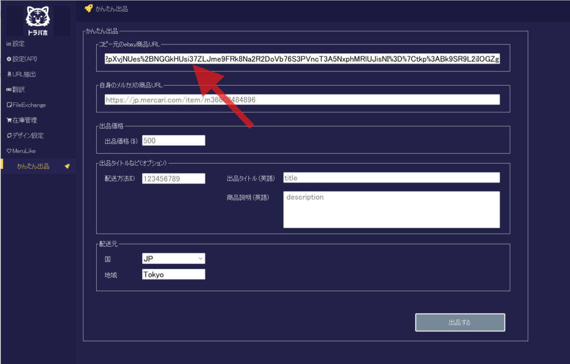Click the メルカリ商品URL input field
570x364 pixels.
[x=302, y=100]
